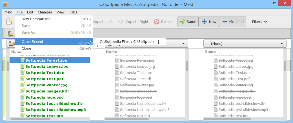Image resolution: width=293 pixels, height=123 pixels.
Task: Open the (None) folder chooser dropdown
Action: (x=245, y=44)
